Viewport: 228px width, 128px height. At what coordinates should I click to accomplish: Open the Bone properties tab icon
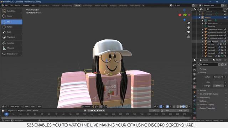195,109
